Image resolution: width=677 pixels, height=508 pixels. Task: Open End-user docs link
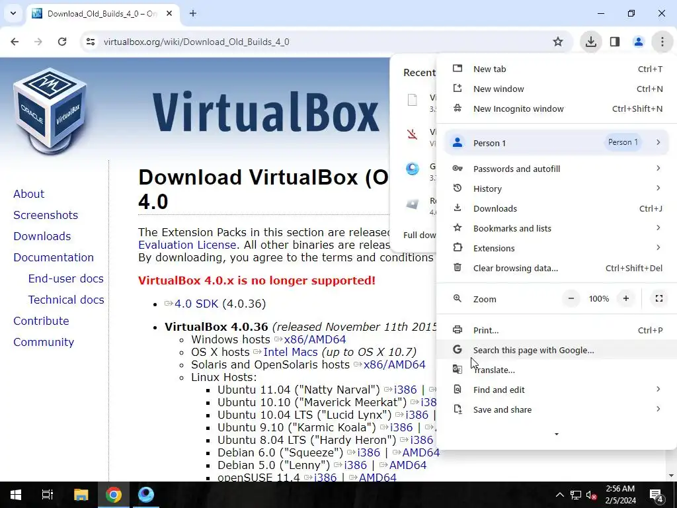coord(65,278)
